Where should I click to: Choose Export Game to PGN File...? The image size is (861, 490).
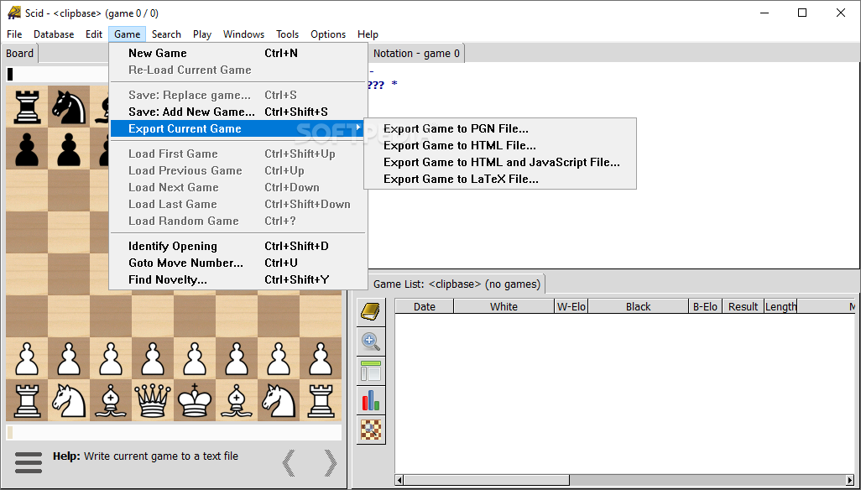(x=500, y=129)
